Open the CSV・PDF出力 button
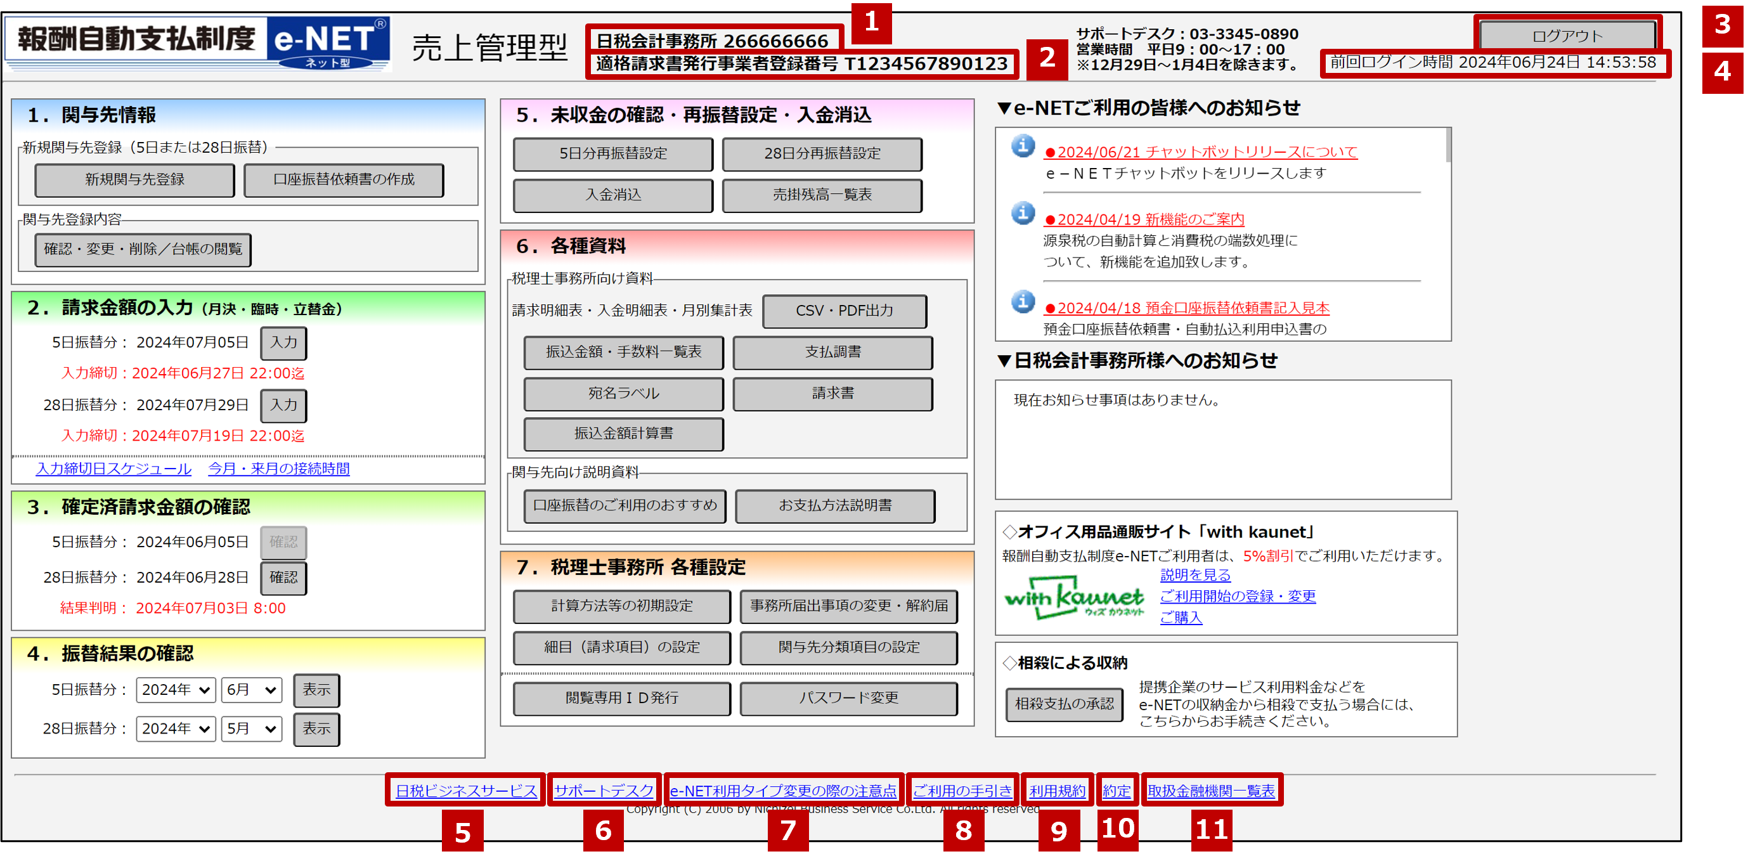The height and width of the screenshot is (868, 1748). pos(844,311)
